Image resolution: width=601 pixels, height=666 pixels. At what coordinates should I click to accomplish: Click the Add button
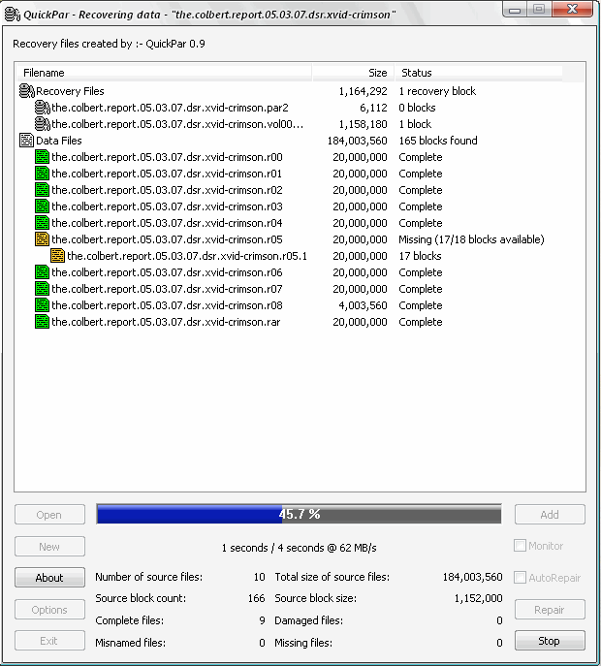[x=550, y=515]
